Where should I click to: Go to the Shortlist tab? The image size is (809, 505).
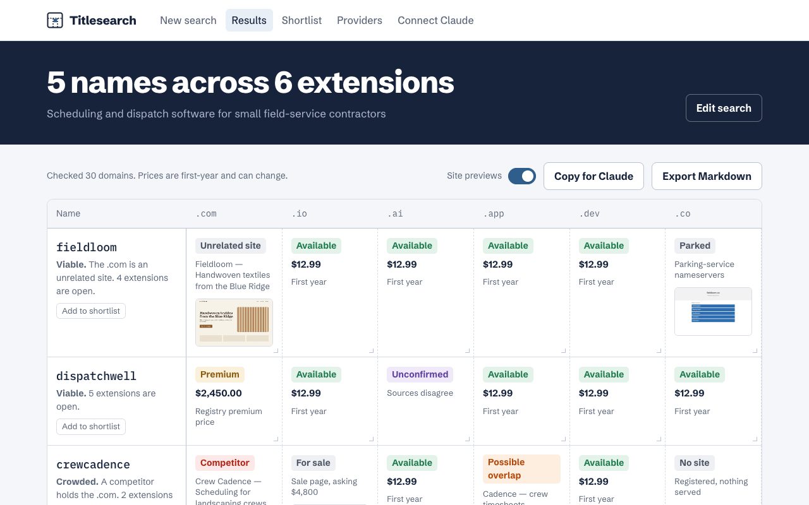tap(301, 20)
